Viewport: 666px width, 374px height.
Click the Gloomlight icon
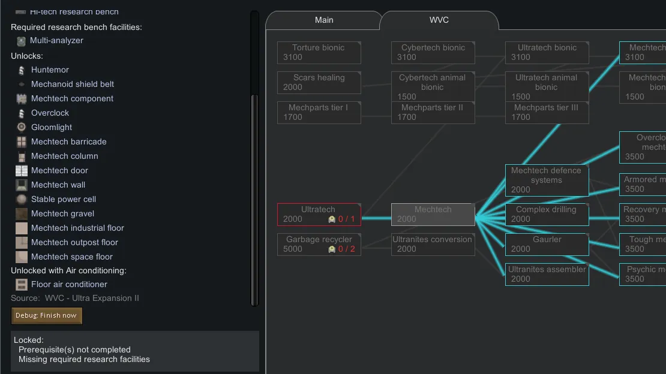(x=22, y=128)
